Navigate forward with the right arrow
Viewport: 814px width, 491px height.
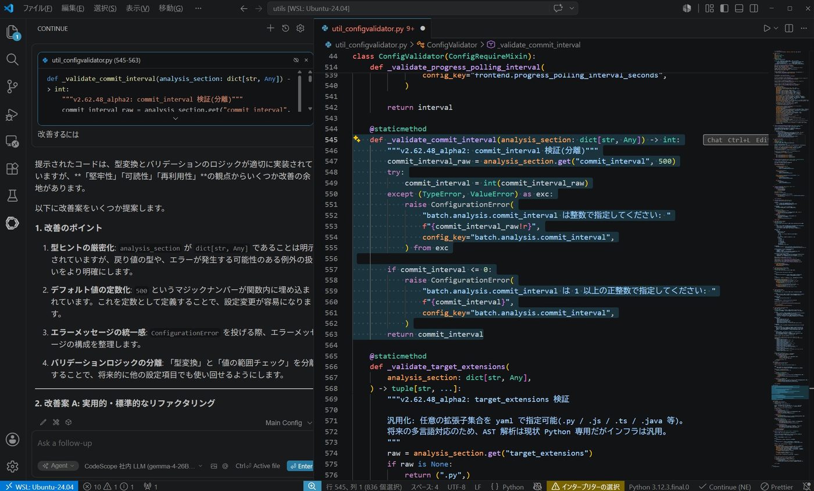[x=259, y=8]
